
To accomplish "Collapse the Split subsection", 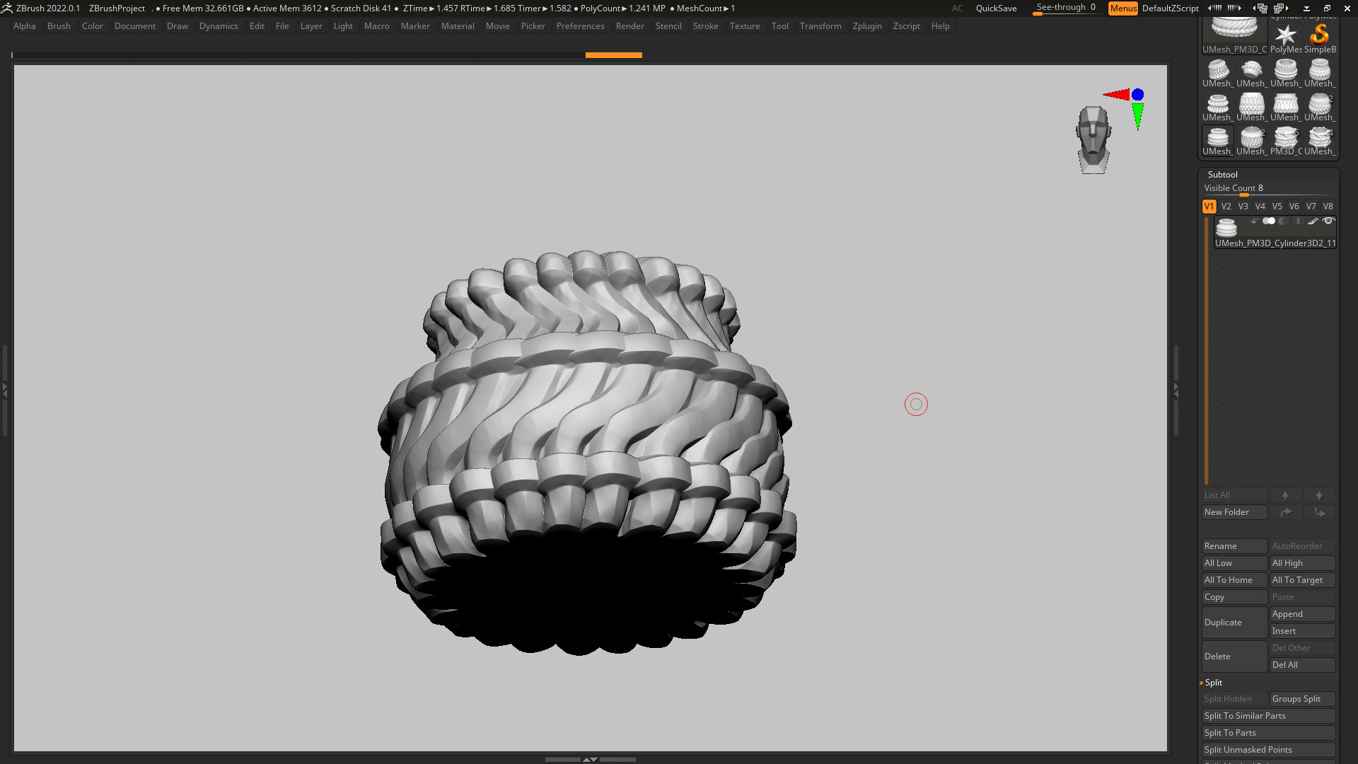I will click(1213, 683).
